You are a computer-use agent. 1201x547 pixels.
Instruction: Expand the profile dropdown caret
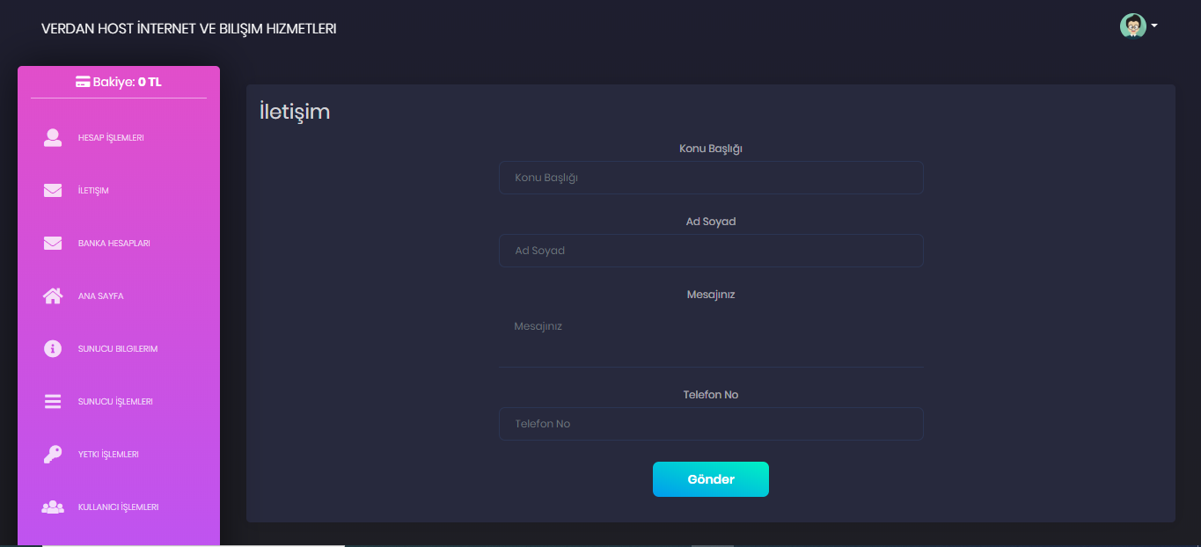(x=1153, y=26)
